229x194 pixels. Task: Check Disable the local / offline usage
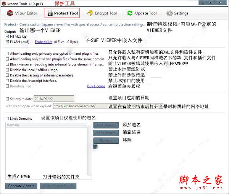[7, 70]
